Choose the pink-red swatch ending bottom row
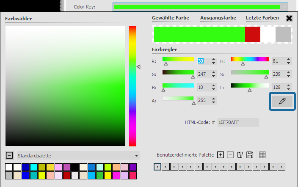Image resolution: width=298 pixels, height=187 pixels. point(133,176)
